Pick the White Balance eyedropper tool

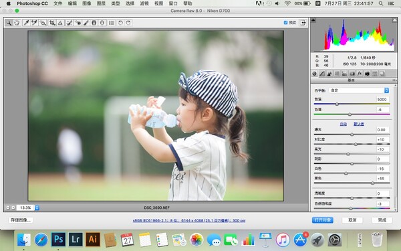click(x=26, y=23)
